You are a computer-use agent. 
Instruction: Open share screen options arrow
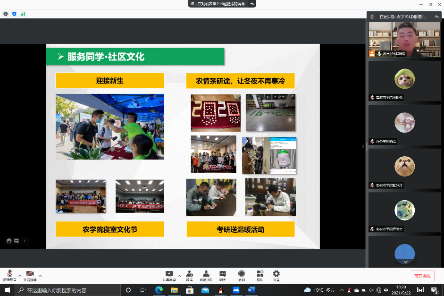[179, 276]
